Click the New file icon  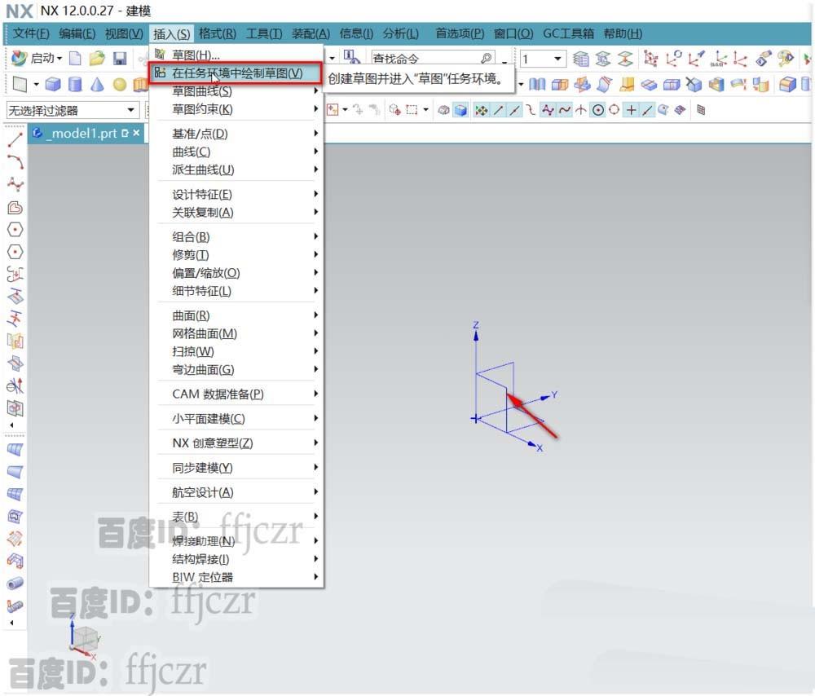point(73,59)
